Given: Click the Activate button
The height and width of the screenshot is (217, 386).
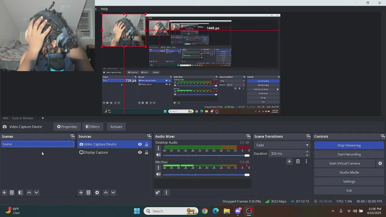Looking at the screenshot, I should [116, 127].
